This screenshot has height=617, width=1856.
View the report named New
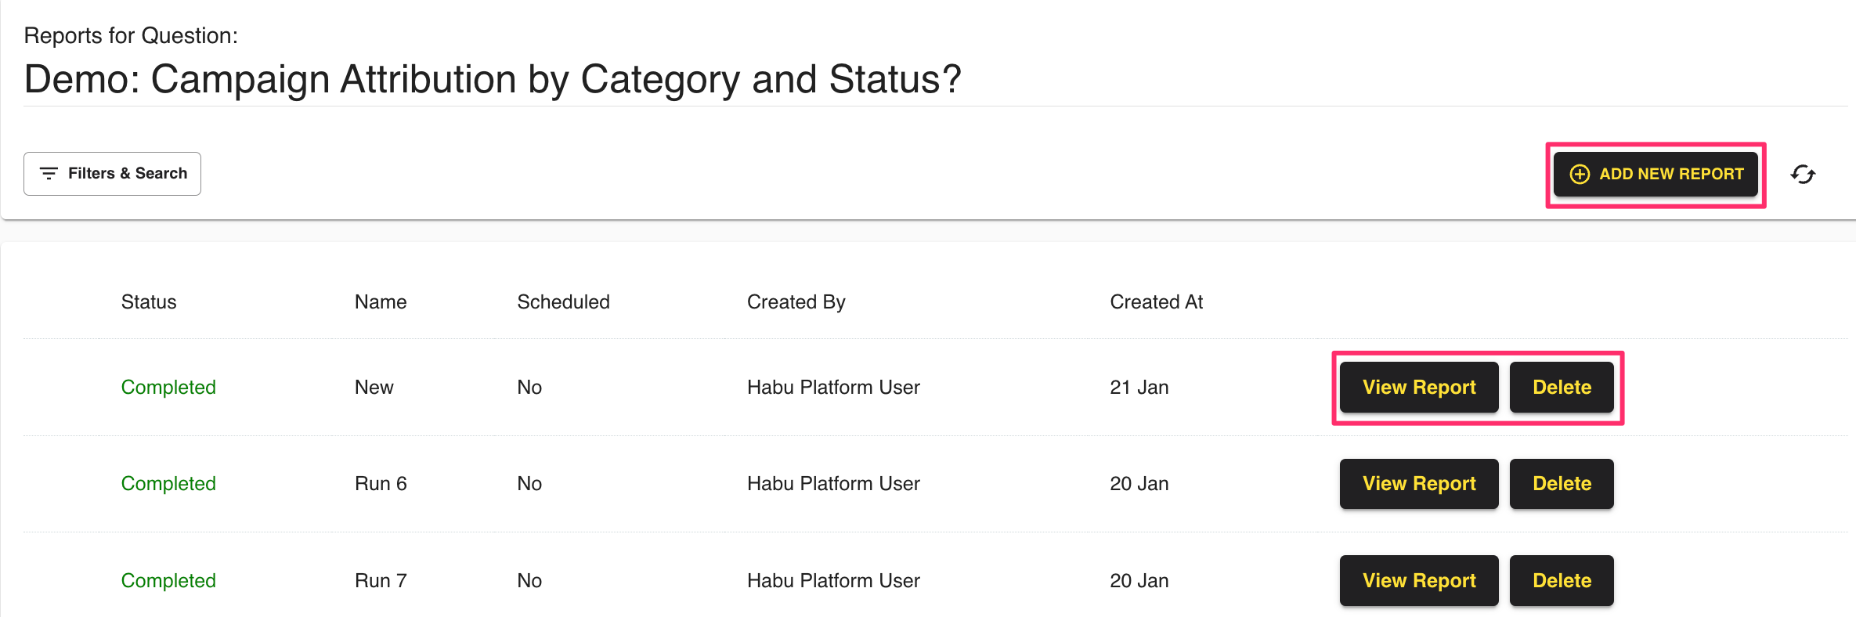1418,388
